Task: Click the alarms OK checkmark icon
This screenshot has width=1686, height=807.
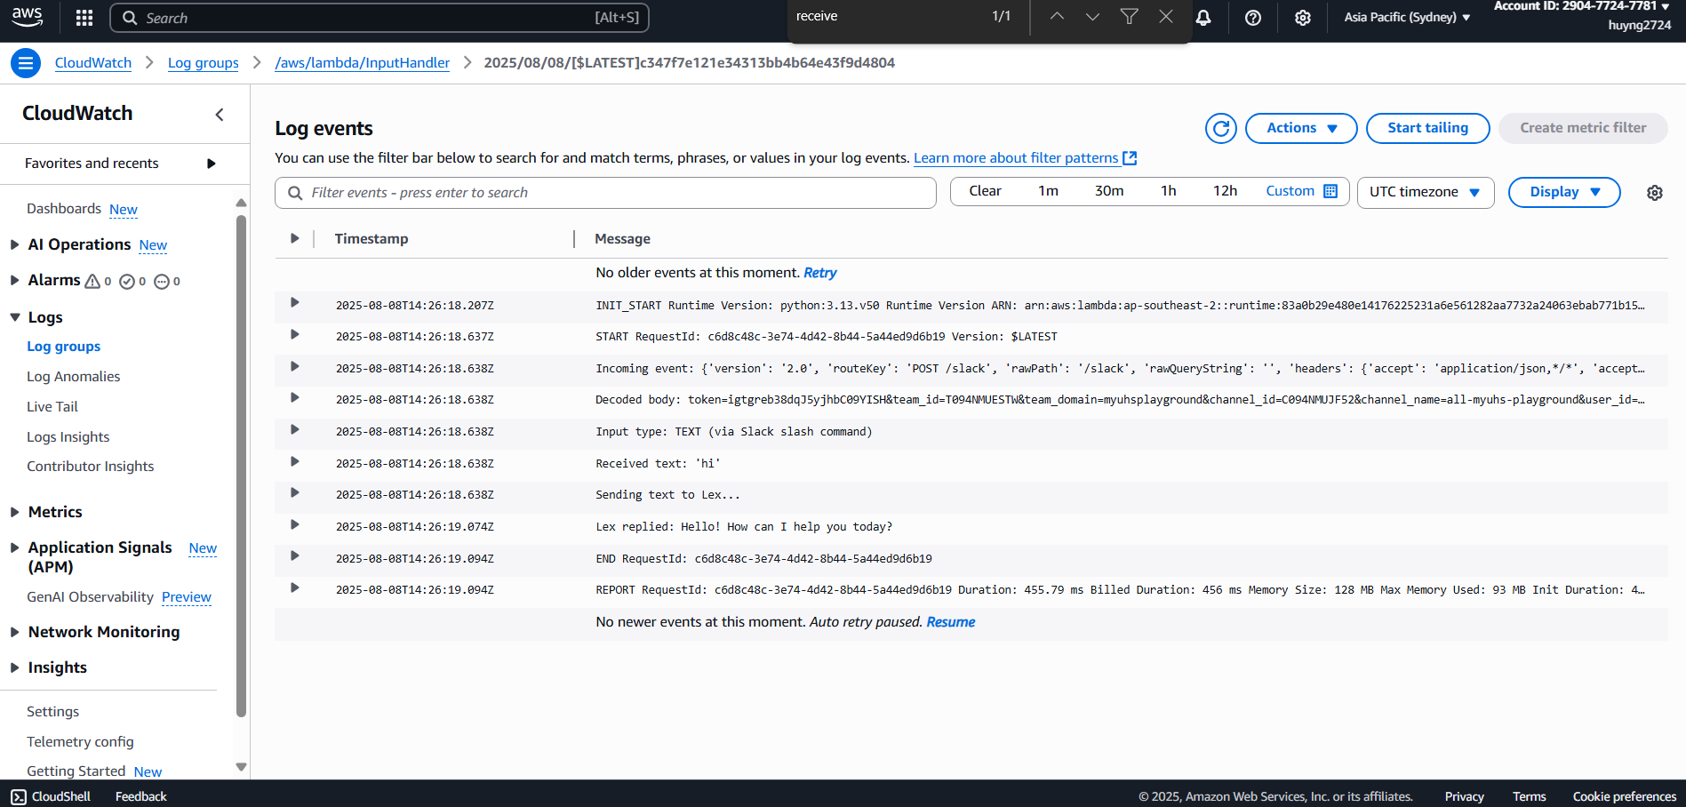Action: point(127,282)
